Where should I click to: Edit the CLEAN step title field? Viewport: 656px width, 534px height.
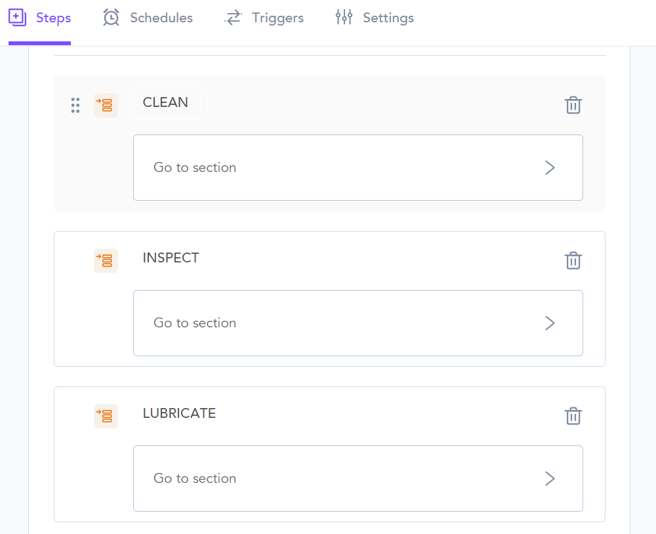165,102
